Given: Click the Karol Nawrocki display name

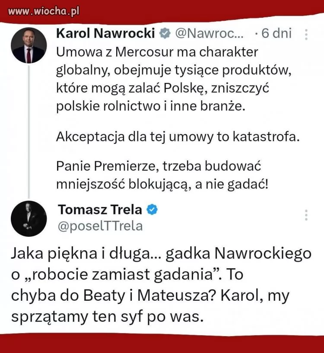Looking at the screenshot, I should (x=106, y=33).
